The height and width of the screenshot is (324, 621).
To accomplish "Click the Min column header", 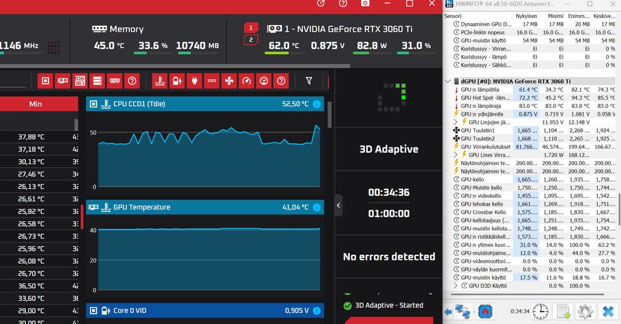I will 35,103.
